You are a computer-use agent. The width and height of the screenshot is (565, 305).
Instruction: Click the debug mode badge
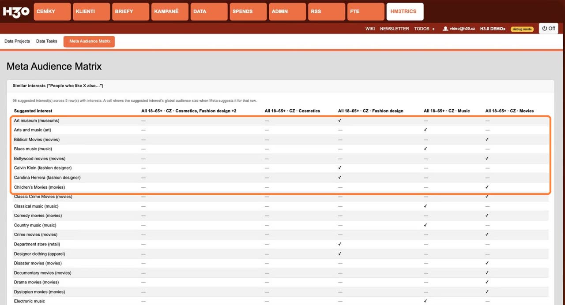pyautogui.click(x=522, y=29)
